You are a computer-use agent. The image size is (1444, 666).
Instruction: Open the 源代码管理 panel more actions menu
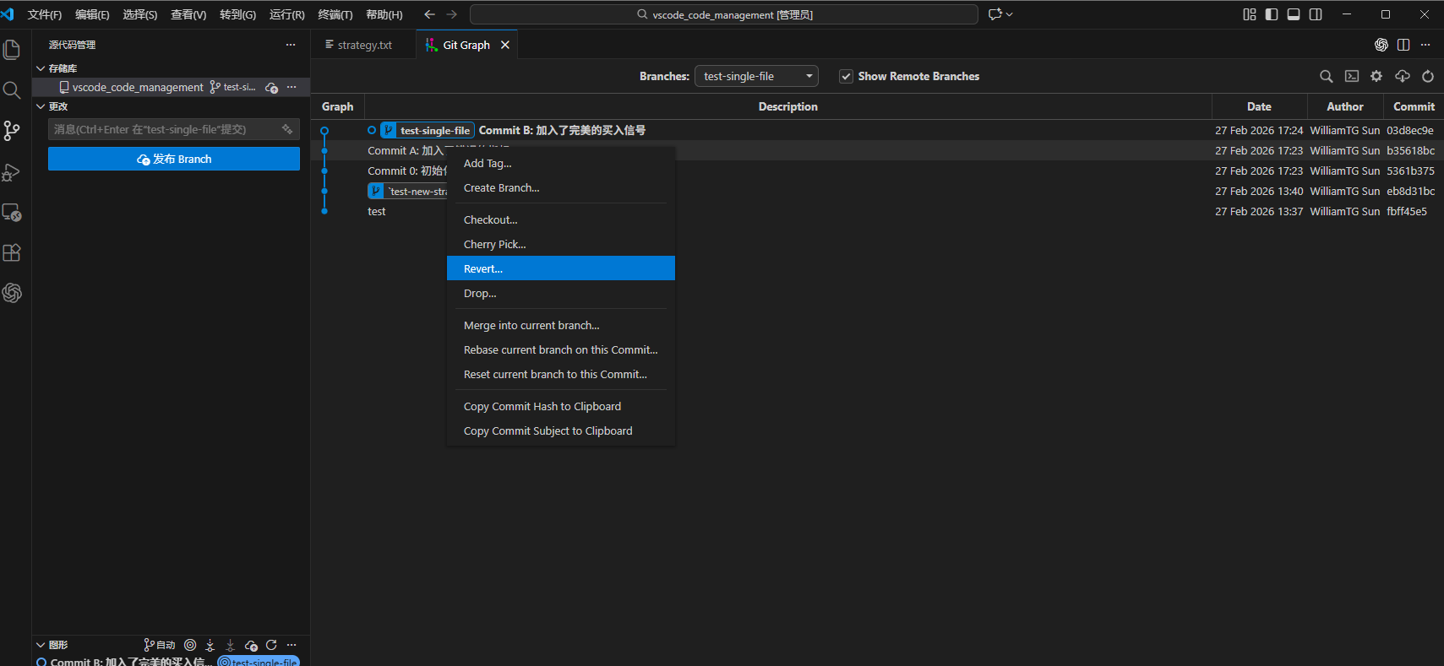tap(291, 45)
